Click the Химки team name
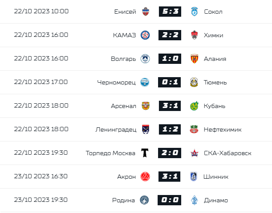The height and width of the screenshot is (213, 272). 214,35
